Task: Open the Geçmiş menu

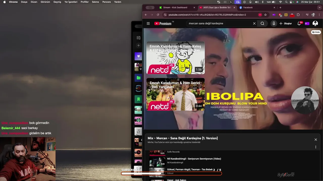Action: [x=57, y=2]
